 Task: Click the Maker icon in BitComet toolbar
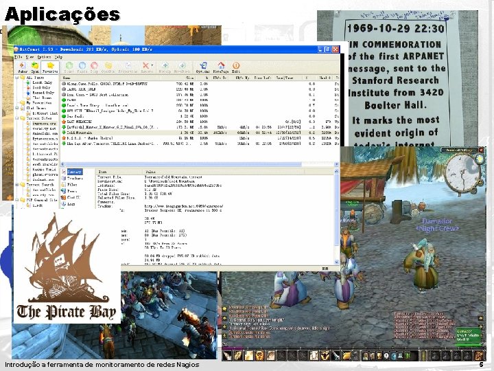tap(23, 67)
